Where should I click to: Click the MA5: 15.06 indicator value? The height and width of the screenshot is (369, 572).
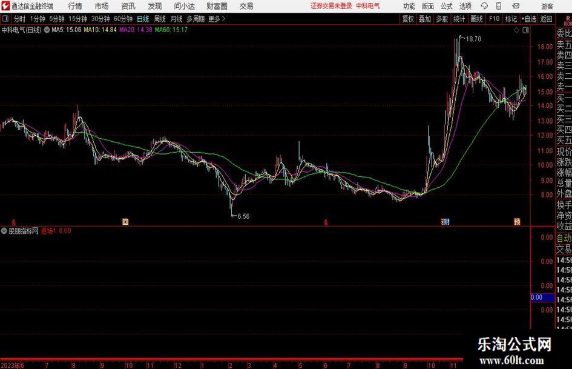coord(67,30)
